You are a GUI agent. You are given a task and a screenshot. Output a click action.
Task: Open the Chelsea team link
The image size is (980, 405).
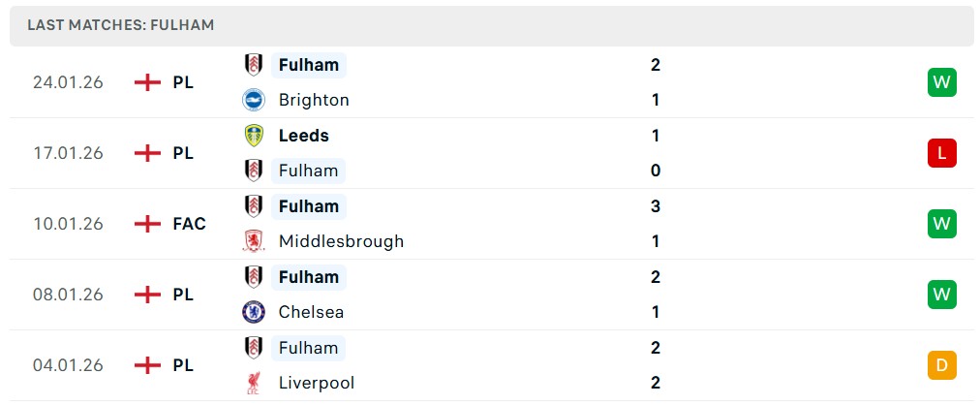[x=311, y=312]
